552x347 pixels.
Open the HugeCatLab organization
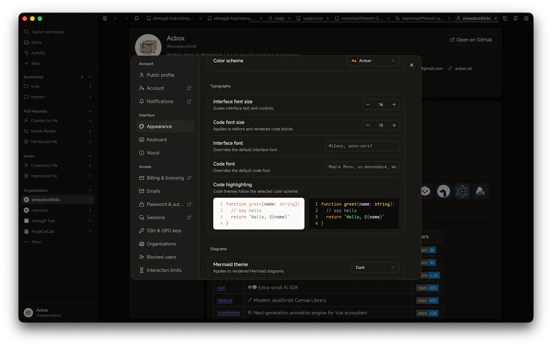[58, 231]
